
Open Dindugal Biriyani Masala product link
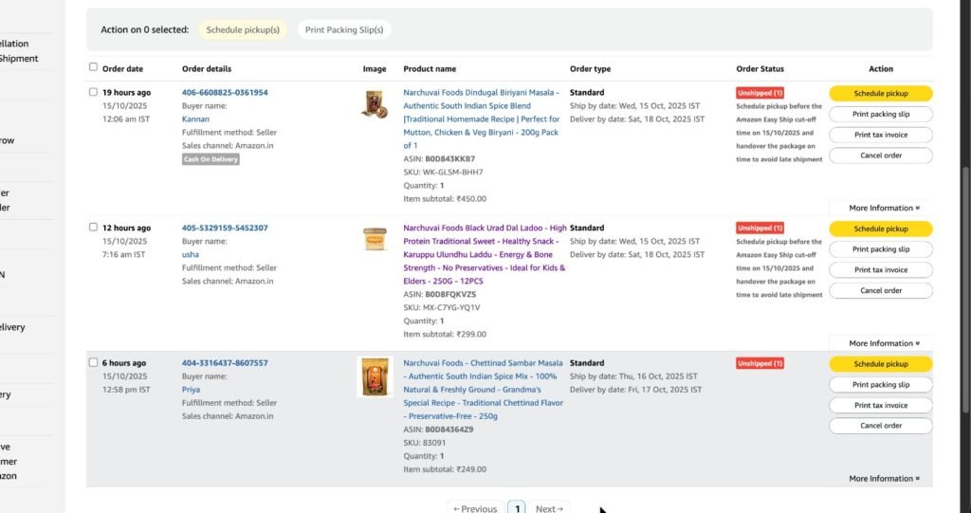[482, 119]
